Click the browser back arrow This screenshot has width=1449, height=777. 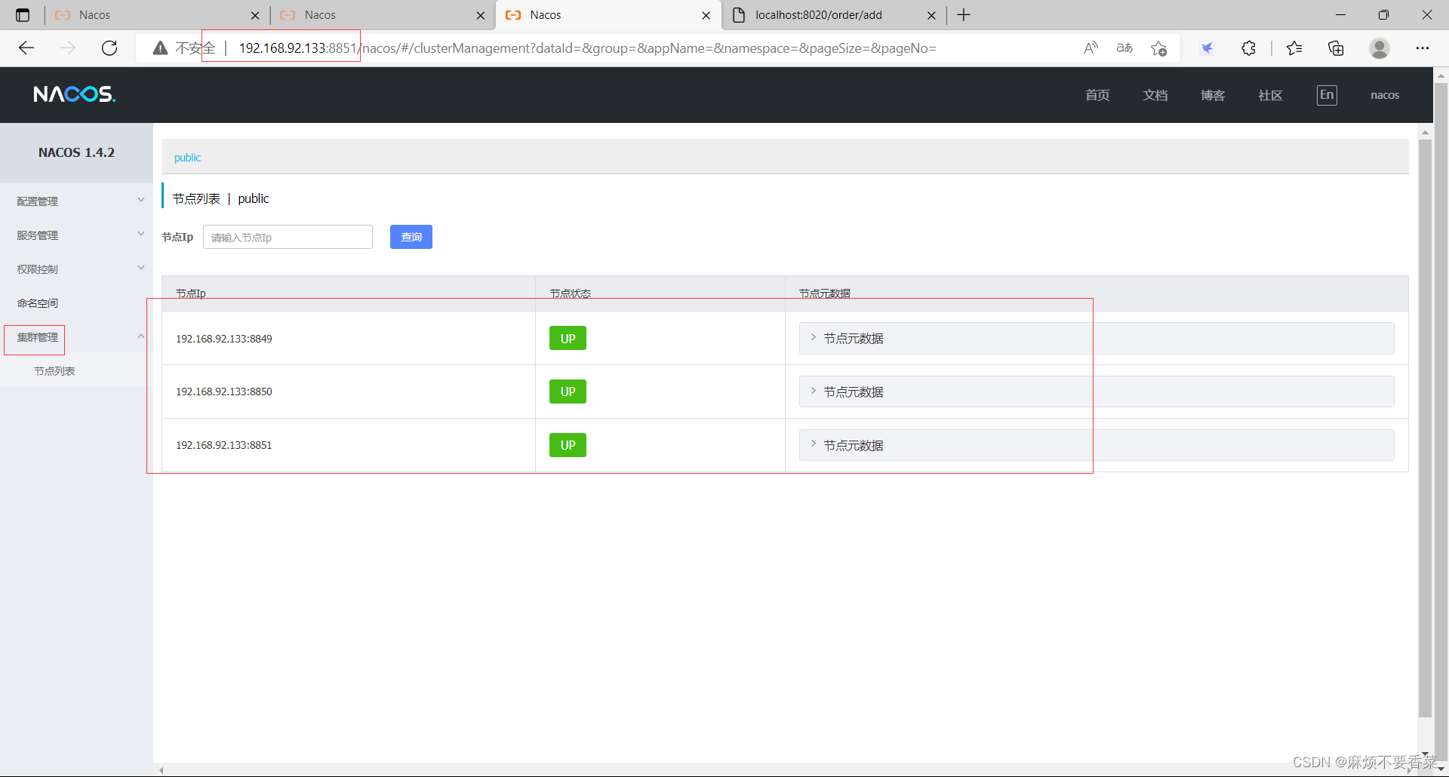pyautogui.click(x=26, y=48)
